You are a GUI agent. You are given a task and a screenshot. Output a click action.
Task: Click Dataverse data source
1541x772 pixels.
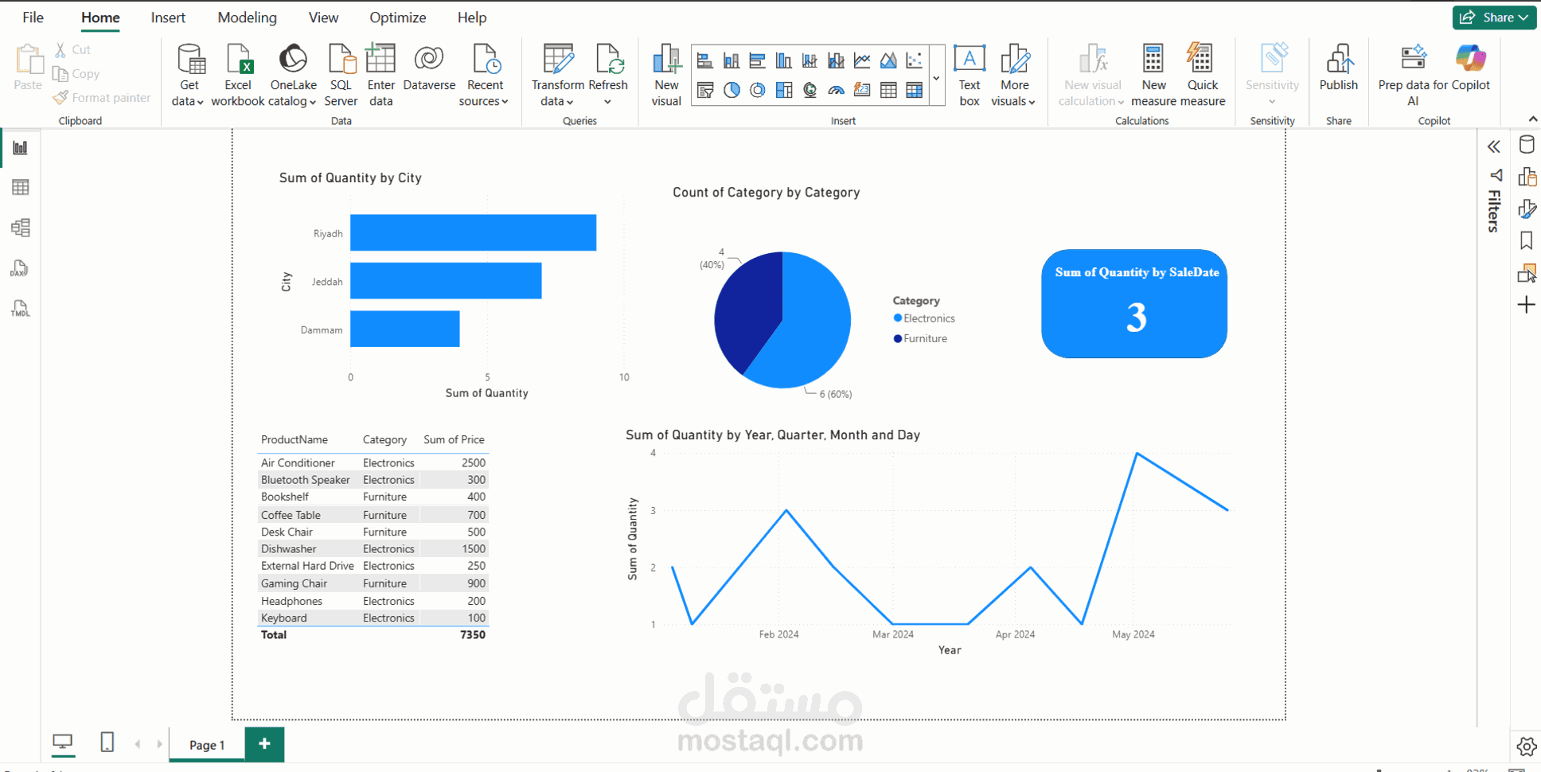pos(429,68)
